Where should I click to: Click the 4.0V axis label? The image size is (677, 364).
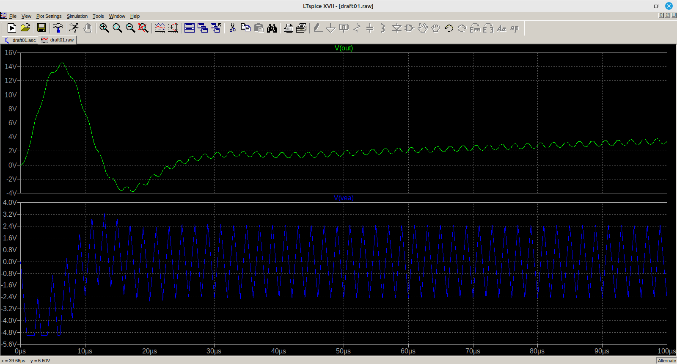tap(10, 202)
